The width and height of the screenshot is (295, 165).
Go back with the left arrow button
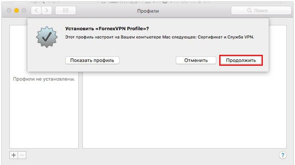point(36,11)
